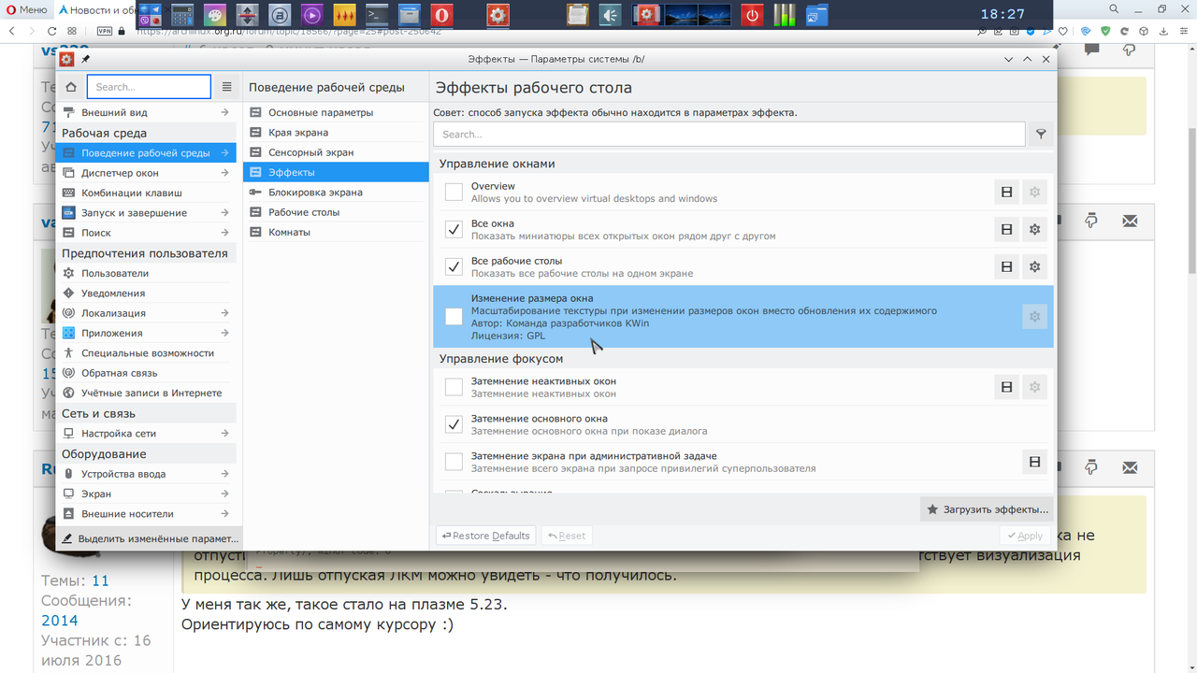Open Уведомления settings

point(146,294)
